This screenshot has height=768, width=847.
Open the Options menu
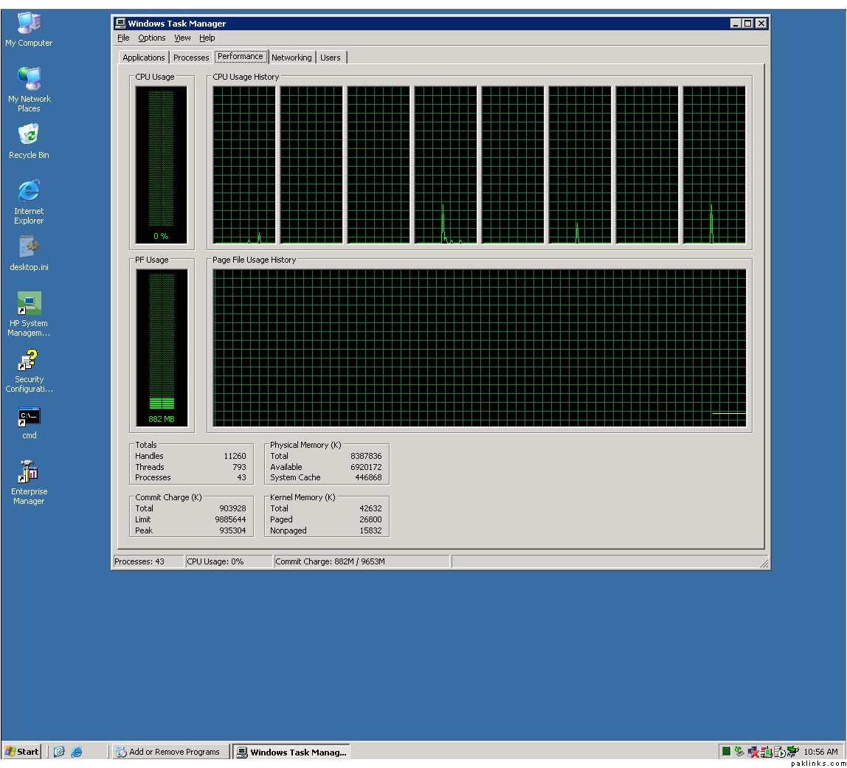[x=151, y=38]
